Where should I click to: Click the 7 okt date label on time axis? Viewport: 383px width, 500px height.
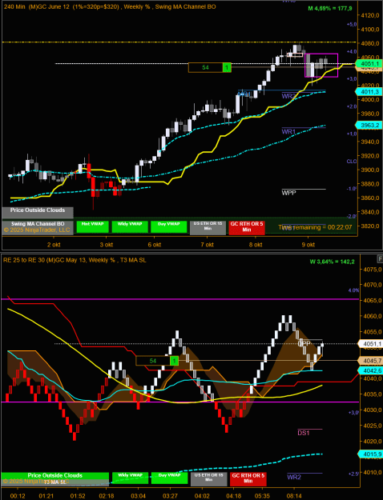coord(207,245)
